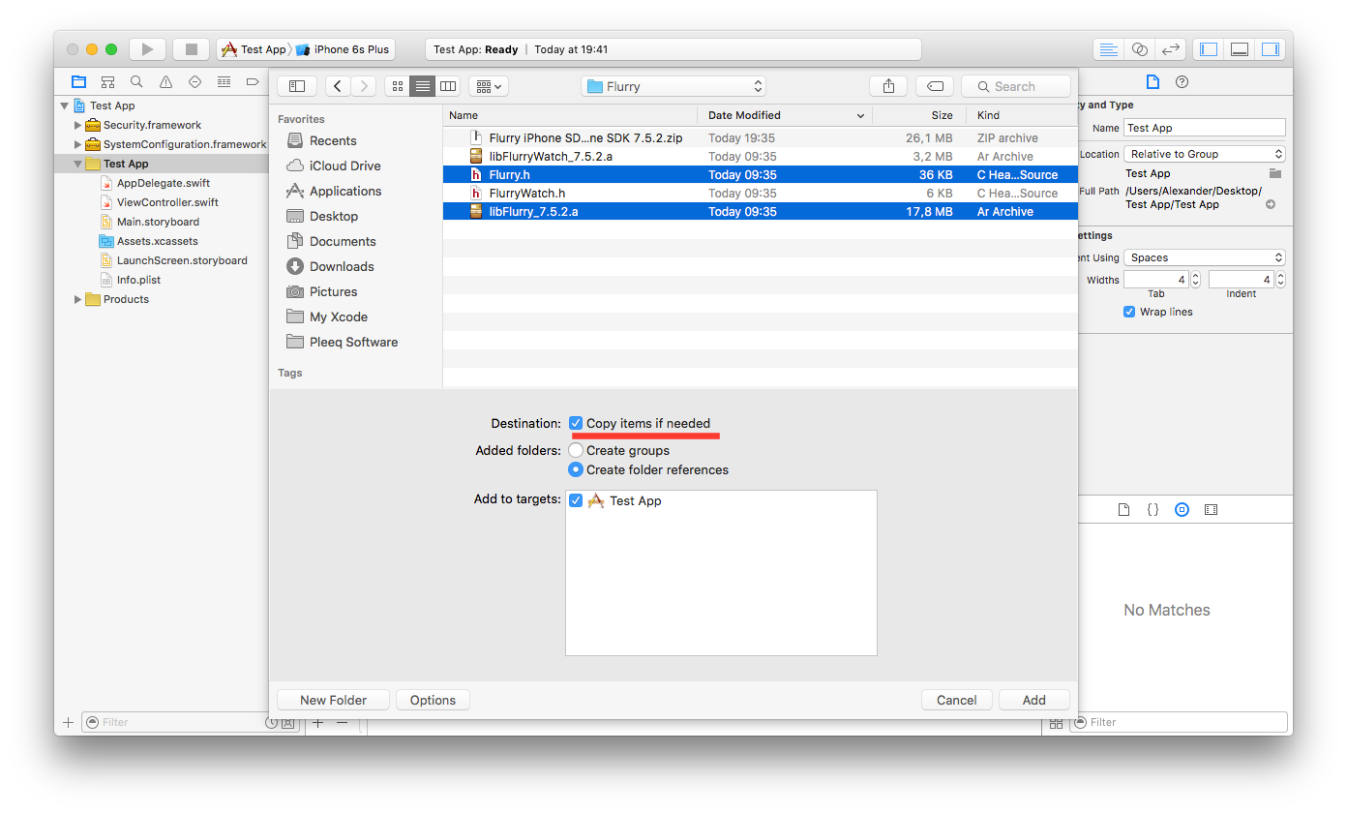Viewport: 1347px width, 813px height.
Task: Open the debug navigator tab
Action: (x=224, y=82)
